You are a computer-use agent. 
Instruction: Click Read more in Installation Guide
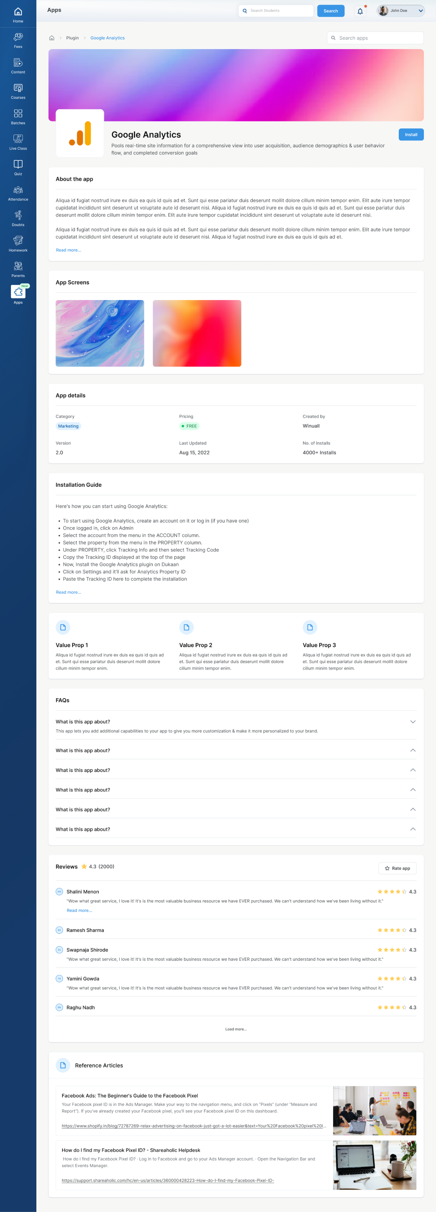[69, 592]
